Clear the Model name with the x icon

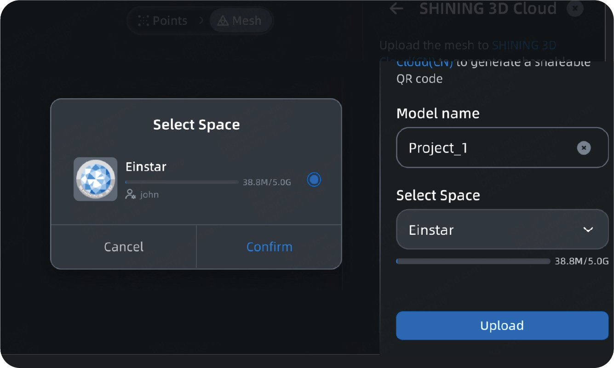pos(583,147)
